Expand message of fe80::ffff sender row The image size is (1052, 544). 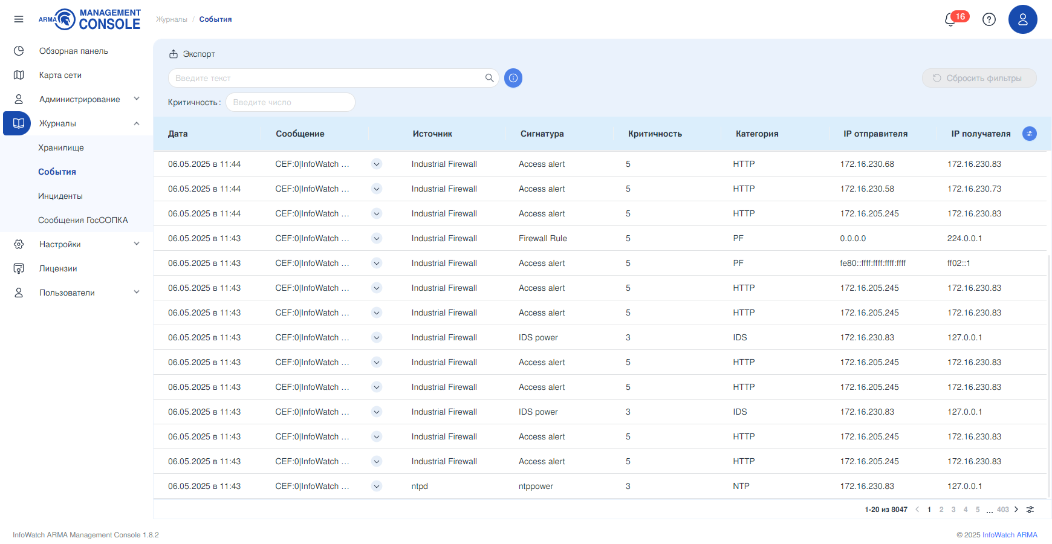(377, 263)
